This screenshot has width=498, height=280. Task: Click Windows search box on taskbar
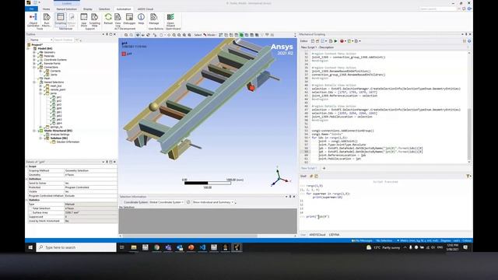coord(76,247)
